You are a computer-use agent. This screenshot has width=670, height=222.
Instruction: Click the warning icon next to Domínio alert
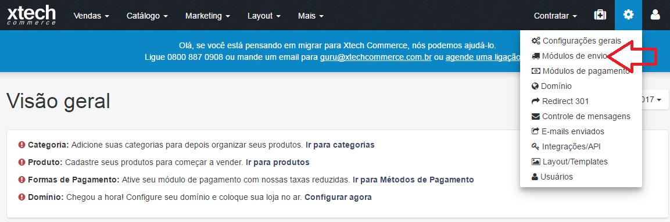22,197
